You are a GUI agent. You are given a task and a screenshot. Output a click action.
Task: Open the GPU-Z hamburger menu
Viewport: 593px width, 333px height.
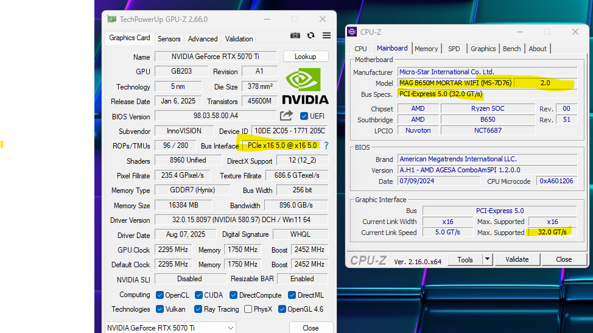(326, 35)
